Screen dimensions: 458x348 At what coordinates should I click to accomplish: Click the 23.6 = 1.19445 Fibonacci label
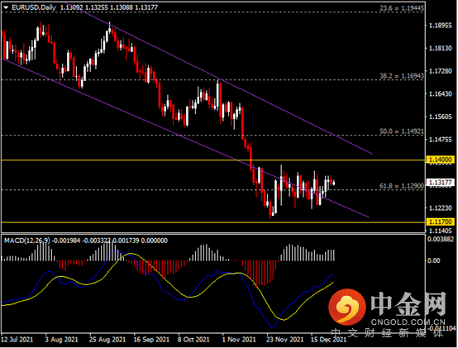pyautogui.click(x=402, y=8)
